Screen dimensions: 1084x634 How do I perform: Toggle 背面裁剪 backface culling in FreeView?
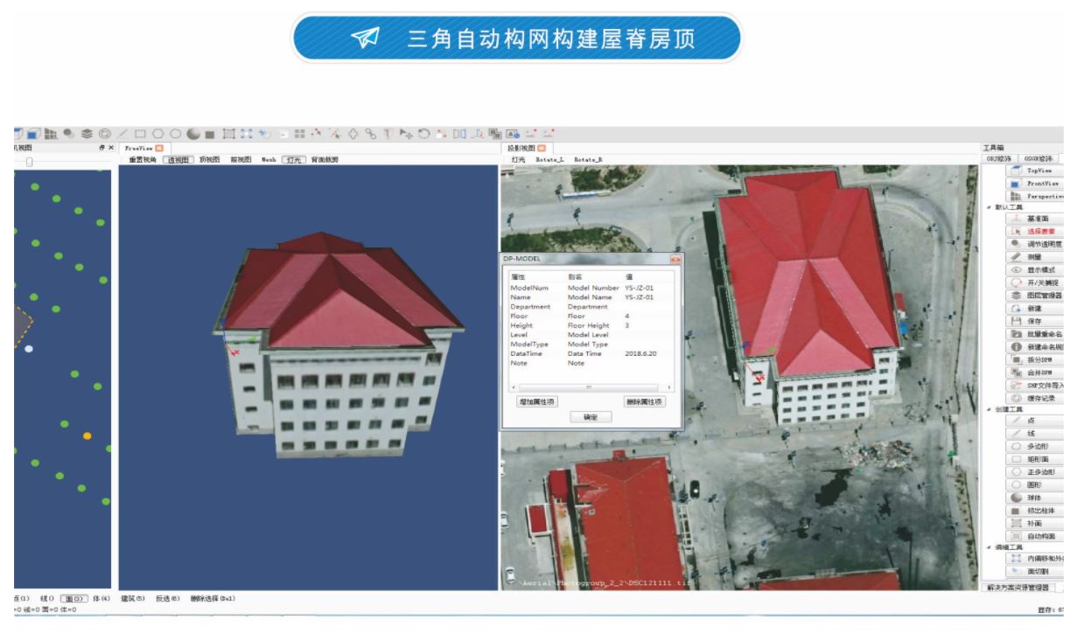coord(325,160)
